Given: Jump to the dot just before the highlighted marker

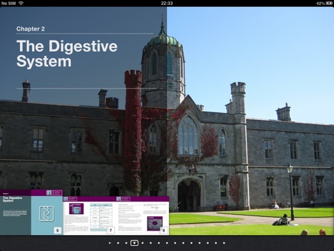Looking at the screenshot, I should [126, 243].
